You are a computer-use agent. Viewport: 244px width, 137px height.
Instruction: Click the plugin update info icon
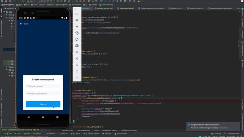coord(189,124)
